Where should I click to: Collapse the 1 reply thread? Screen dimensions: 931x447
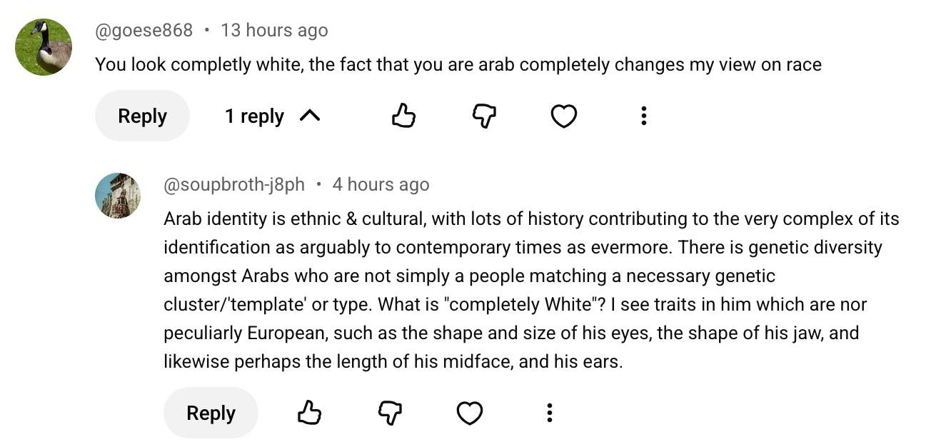pyautogui.click(x=272, y=116)
